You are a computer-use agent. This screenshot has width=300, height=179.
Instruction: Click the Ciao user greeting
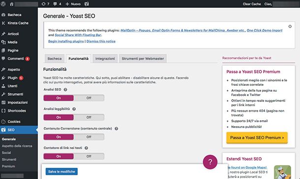[268, 4]
